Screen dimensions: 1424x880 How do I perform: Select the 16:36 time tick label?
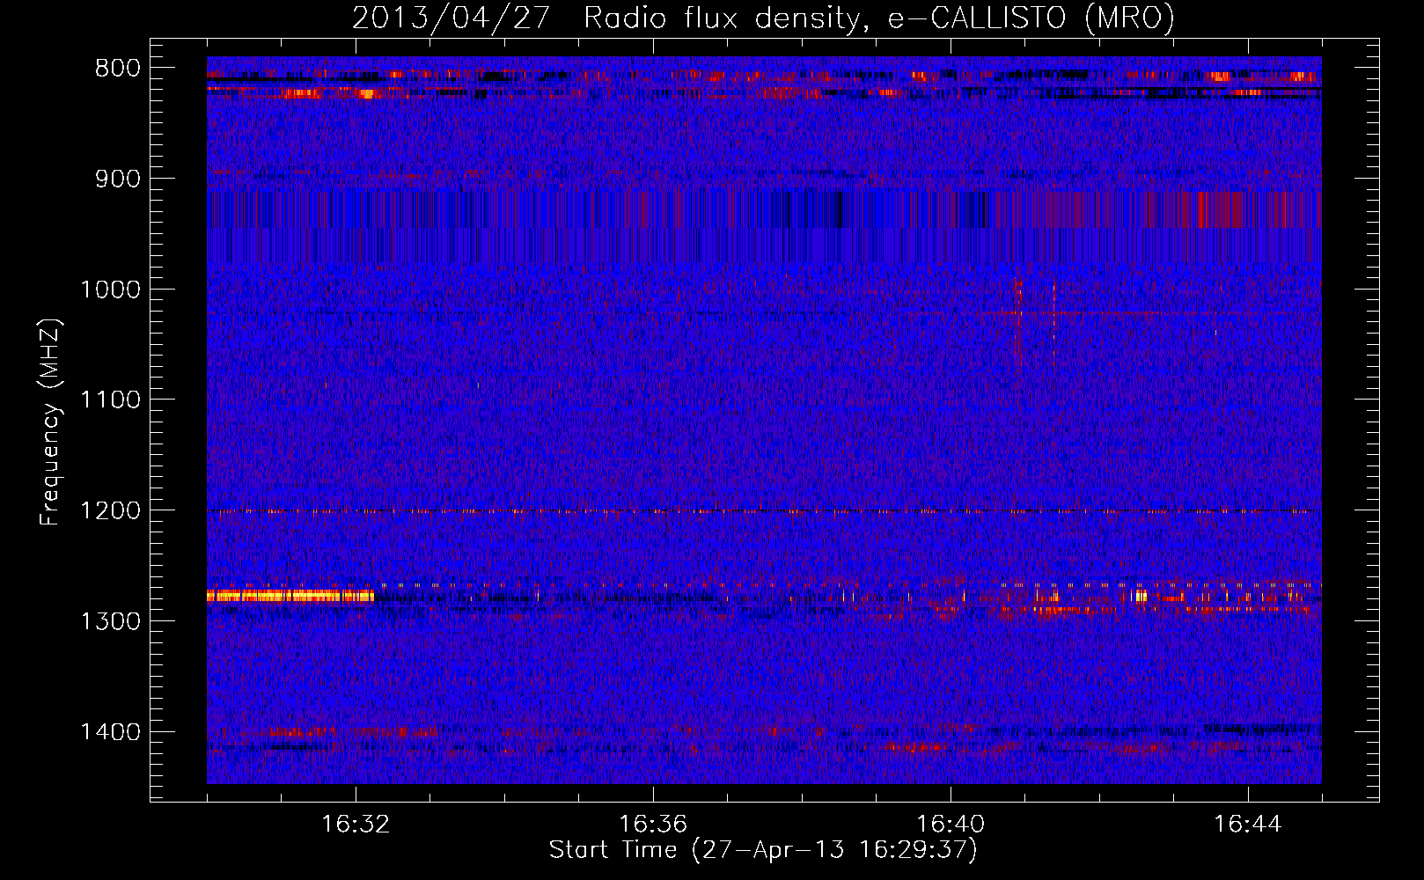click(x=653, y=825)
